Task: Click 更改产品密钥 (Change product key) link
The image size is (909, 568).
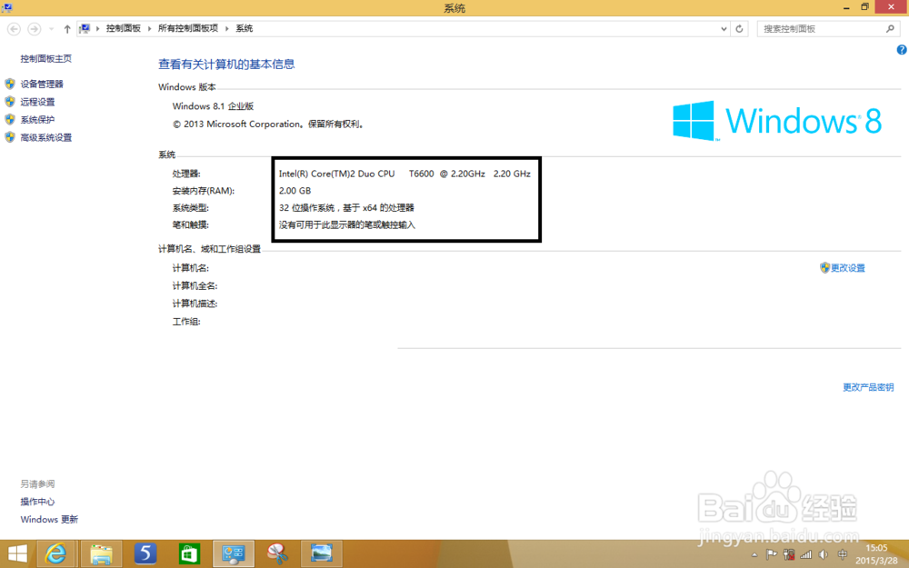Action: coord(868,387)
